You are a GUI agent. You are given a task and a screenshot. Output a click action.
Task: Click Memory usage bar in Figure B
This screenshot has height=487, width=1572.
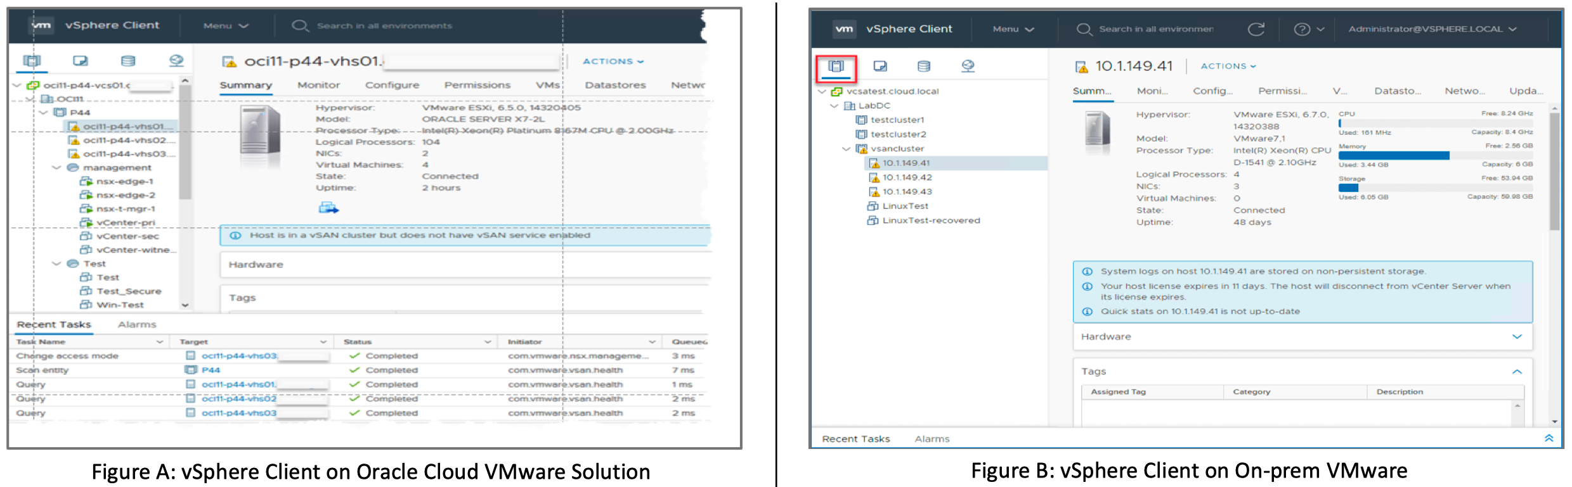(1436, 156)
